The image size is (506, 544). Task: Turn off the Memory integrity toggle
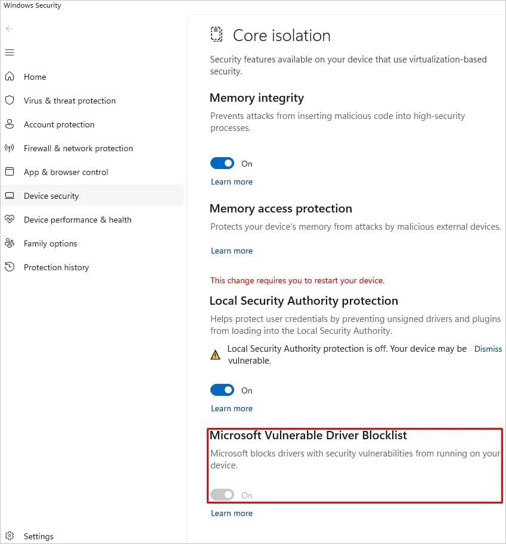pyautogui.click(x=222, y=164)
